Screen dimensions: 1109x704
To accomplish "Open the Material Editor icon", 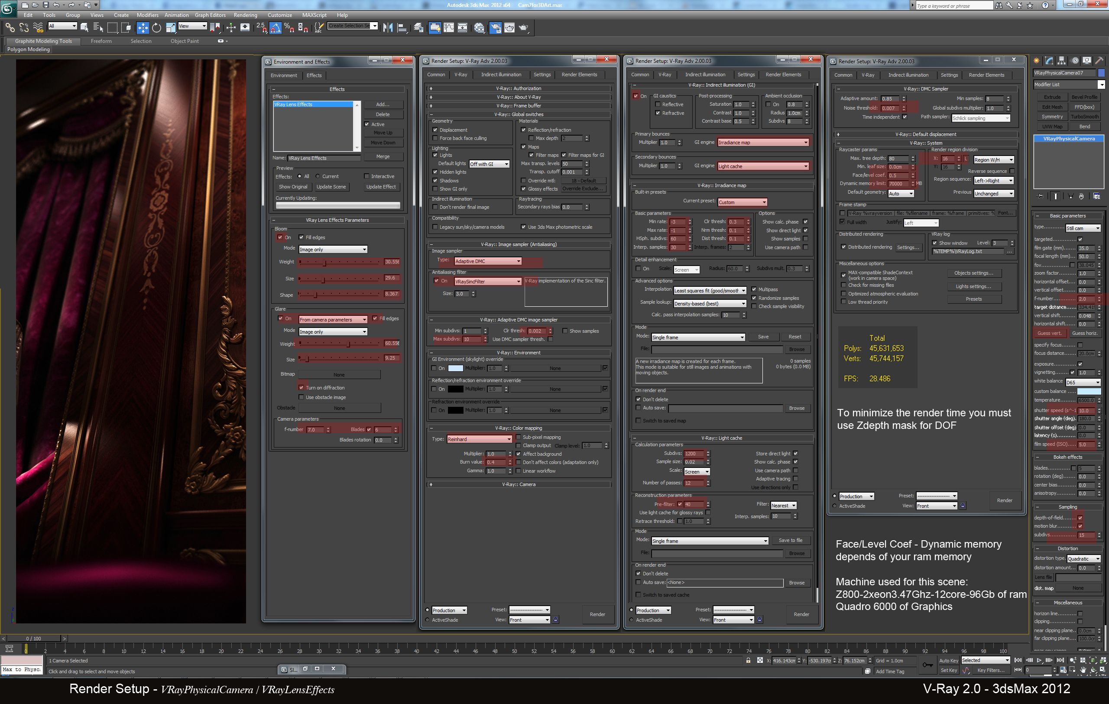I will (480, 28).
